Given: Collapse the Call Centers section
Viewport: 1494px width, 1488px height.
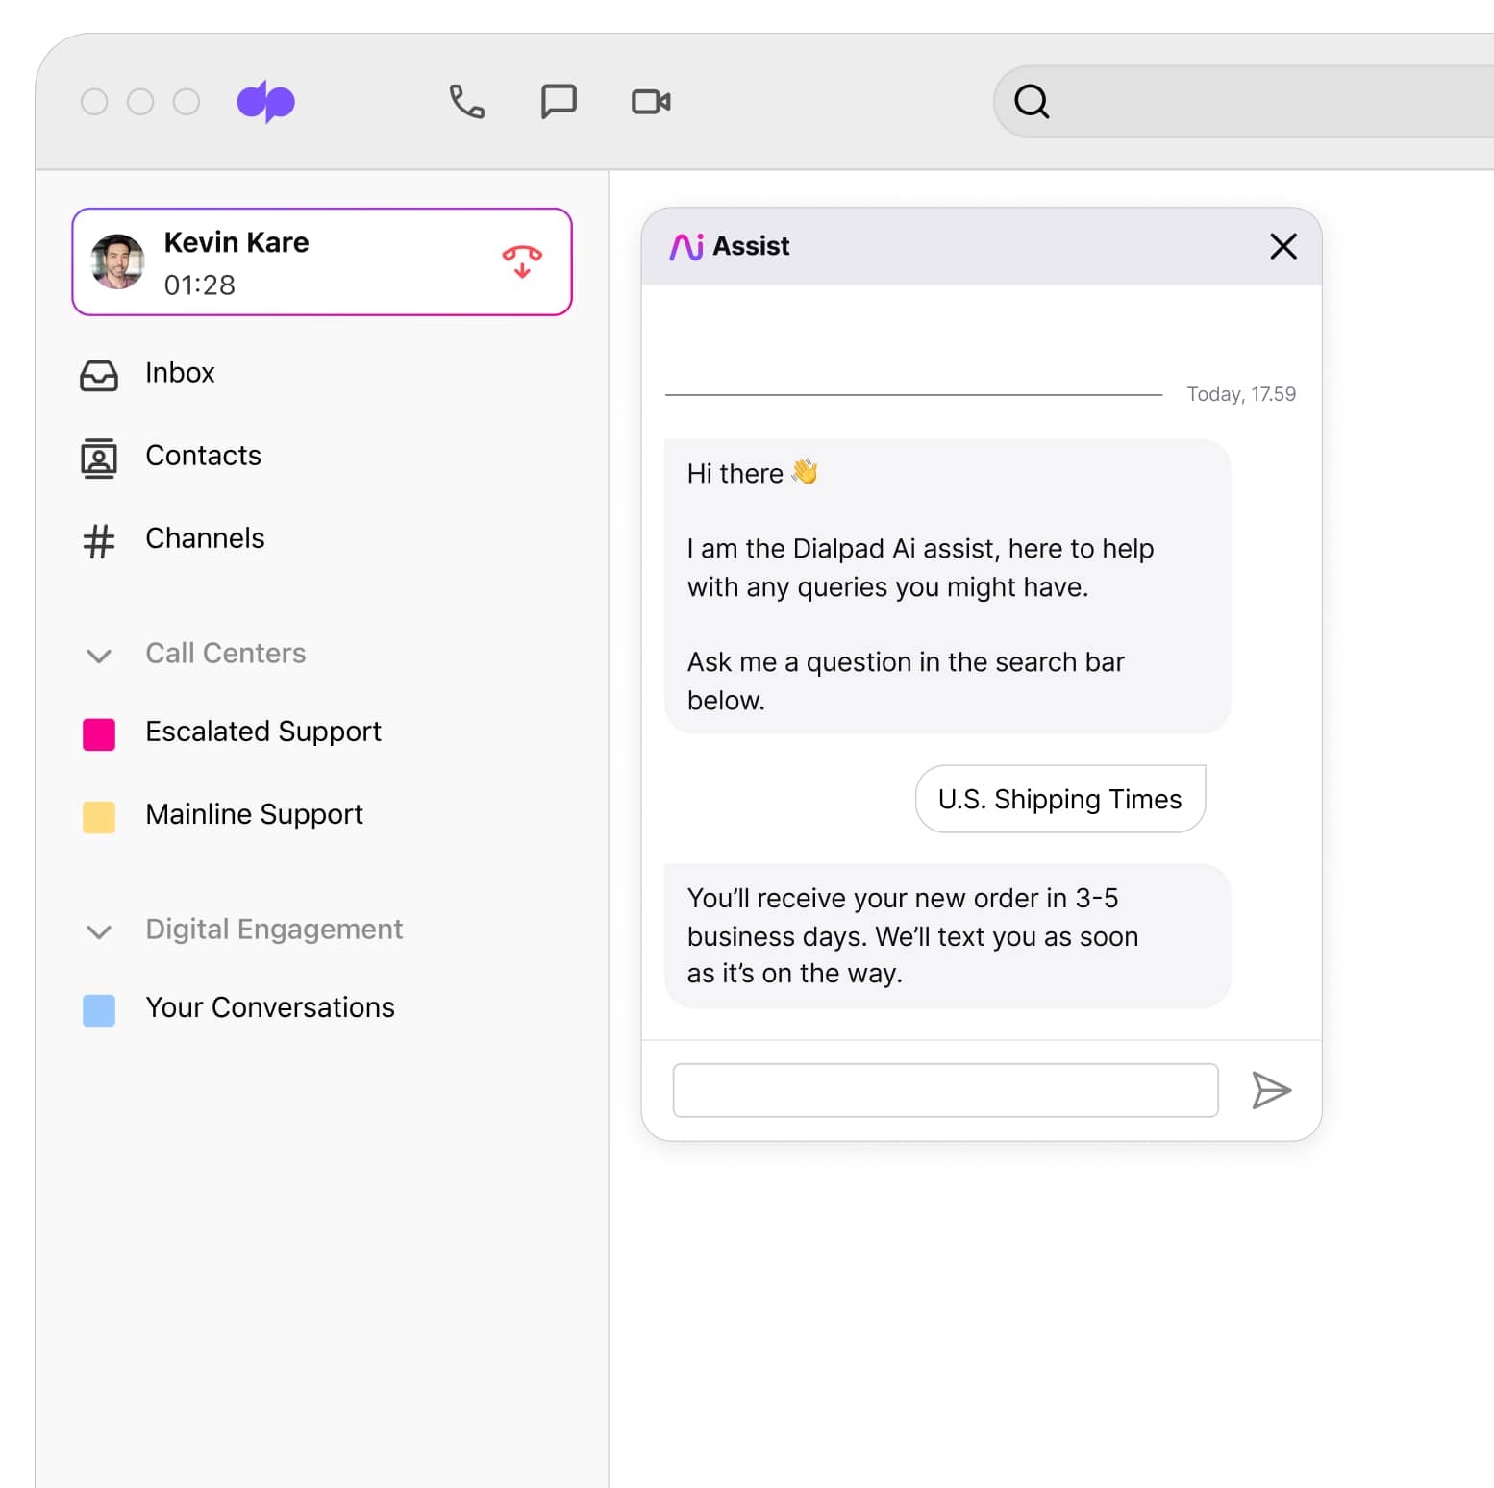Looking at the screenshot, I should tap(99, 656).
